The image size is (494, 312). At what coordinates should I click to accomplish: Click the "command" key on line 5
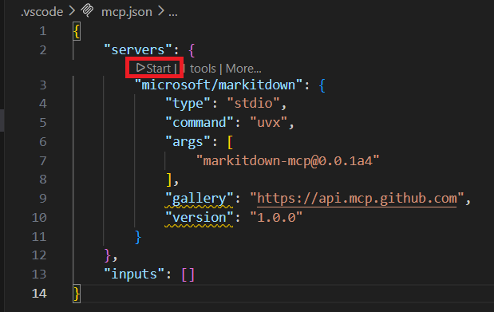tap(200, 122)
